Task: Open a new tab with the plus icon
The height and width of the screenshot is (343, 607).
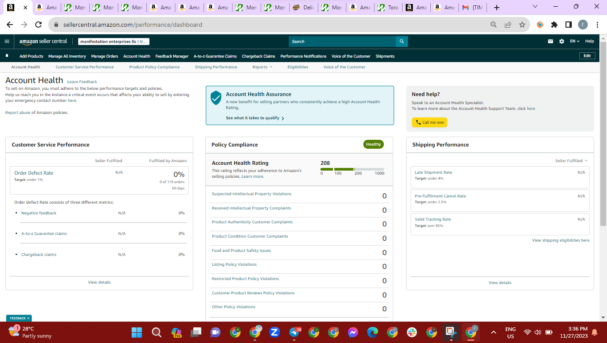Action: click(497, 8)
